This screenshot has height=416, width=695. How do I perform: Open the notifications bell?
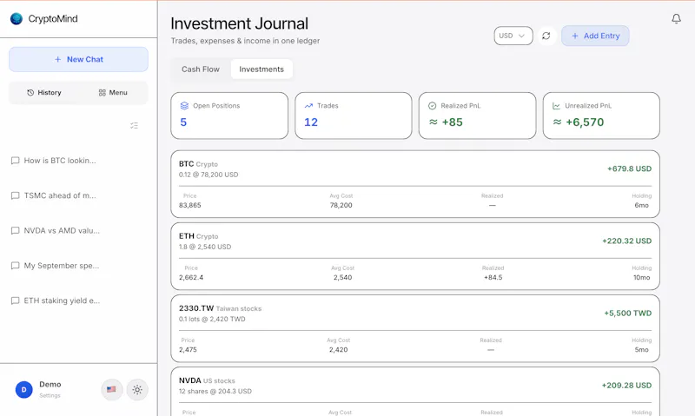(676, 18)
